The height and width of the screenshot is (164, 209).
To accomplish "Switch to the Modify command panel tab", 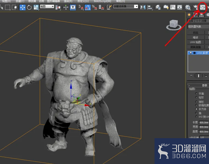I will coord(195,15).
